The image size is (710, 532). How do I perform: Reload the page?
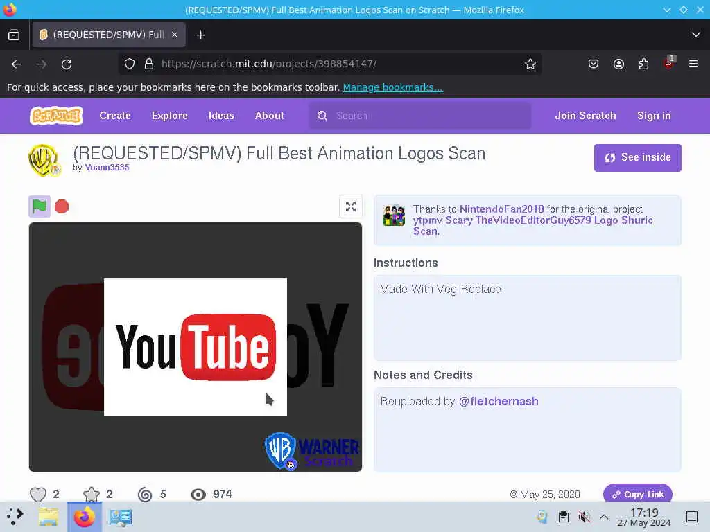[67, 64]
